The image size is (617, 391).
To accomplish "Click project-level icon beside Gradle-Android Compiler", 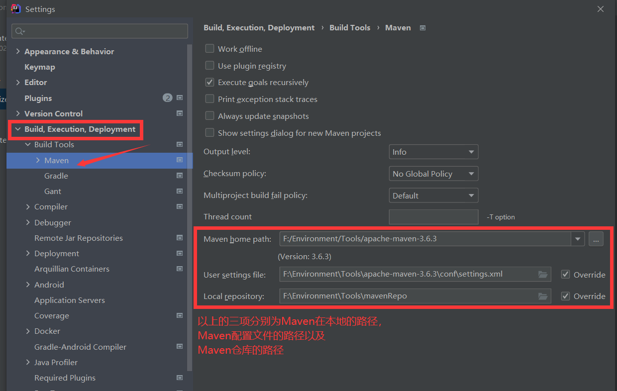I will pyautogui.click(x=180, y=347).
